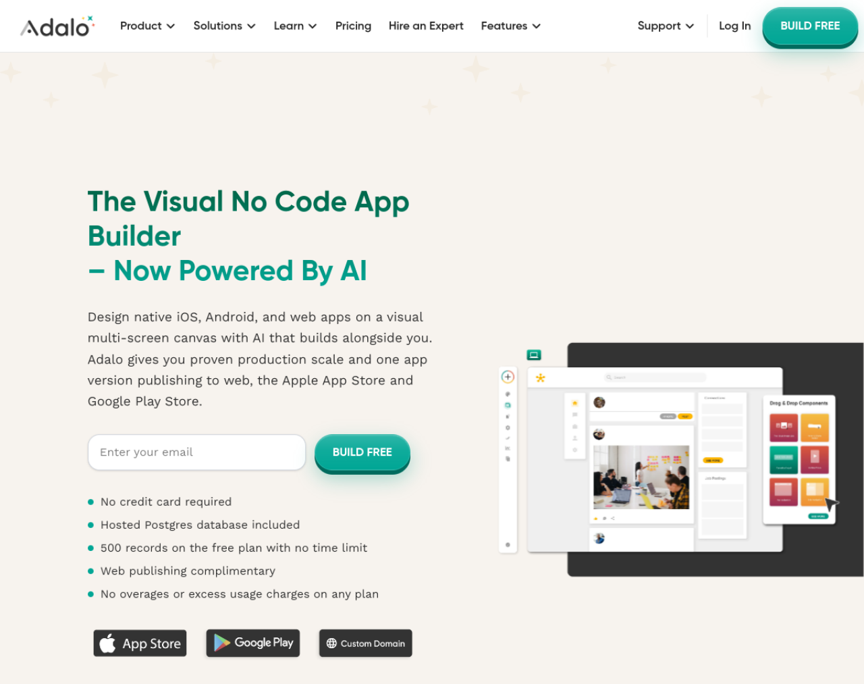
Task: Expand the Features dropdown
Action: click(x=511, y=26)
